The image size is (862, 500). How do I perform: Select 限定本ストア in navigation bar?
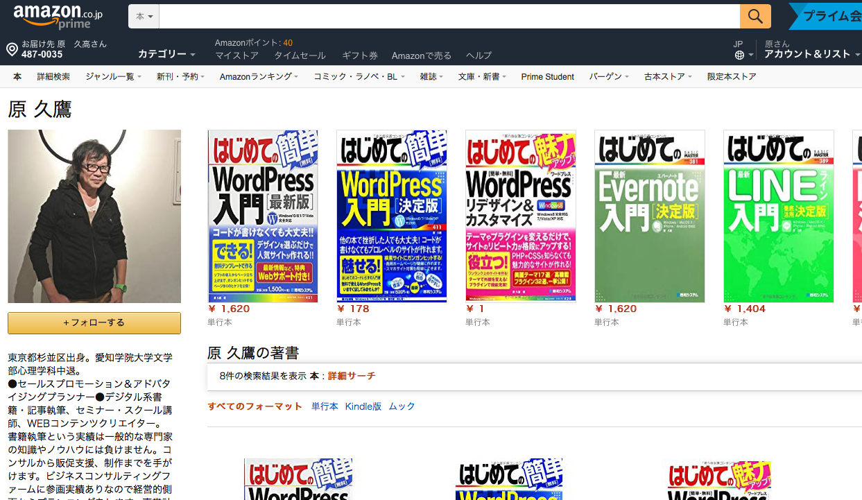click(x=732, y=76)
